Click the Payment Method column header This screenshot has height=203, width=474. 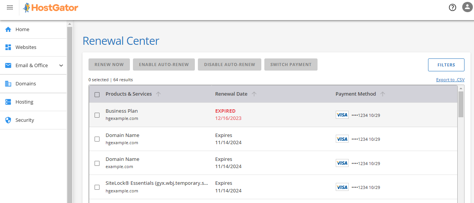pyautogui.click(x=356, y=94)
